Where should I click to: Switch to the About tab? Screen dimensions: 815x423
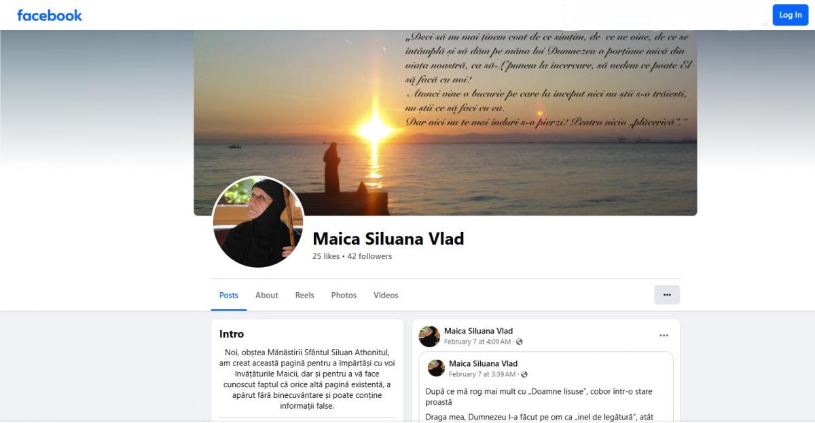coord(266,296)
